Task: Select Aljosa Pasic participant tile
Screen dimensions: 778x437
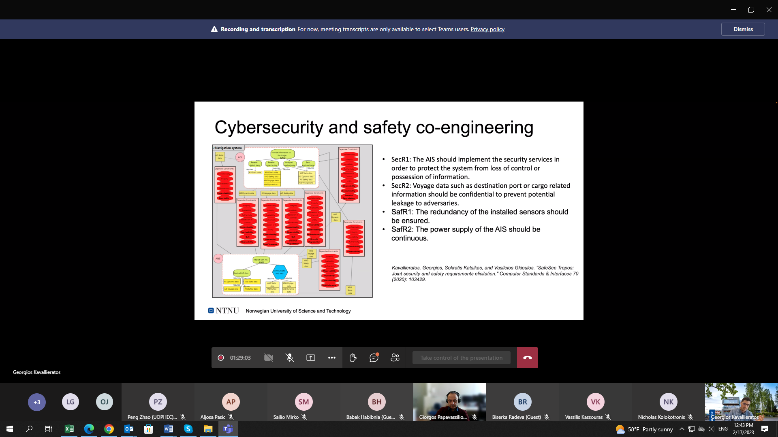Action: [x=231, y=402]
